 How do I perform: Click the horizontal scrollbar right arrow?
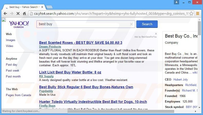196,111
